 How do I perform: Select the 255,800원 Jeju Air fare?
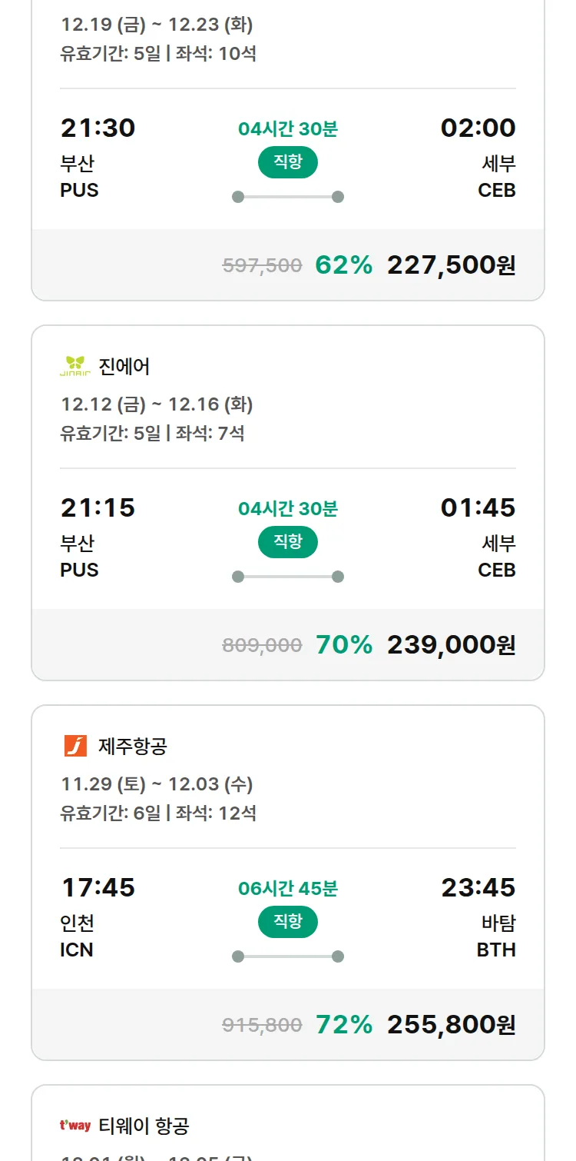point(451,1025)
